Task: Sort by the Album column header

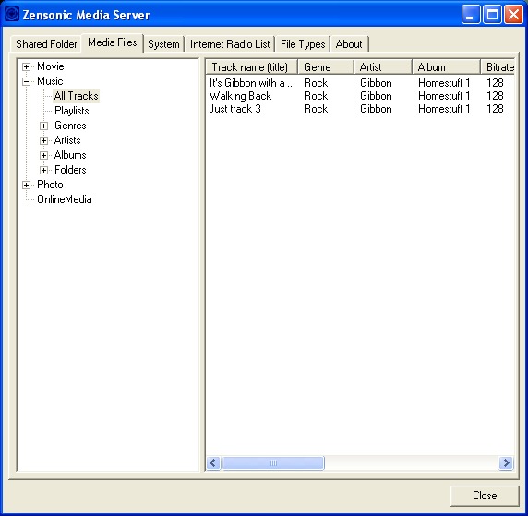Action: [446, 67]
